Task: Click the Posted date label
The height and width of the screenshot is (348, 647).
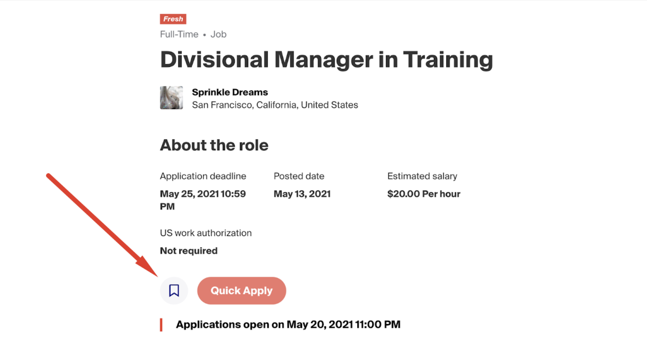Action: tap(299, 176)
